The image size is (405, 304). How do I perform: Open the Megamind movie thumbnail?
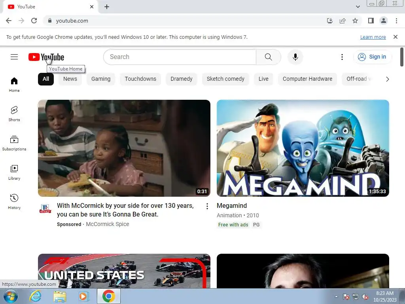point(303,148)
